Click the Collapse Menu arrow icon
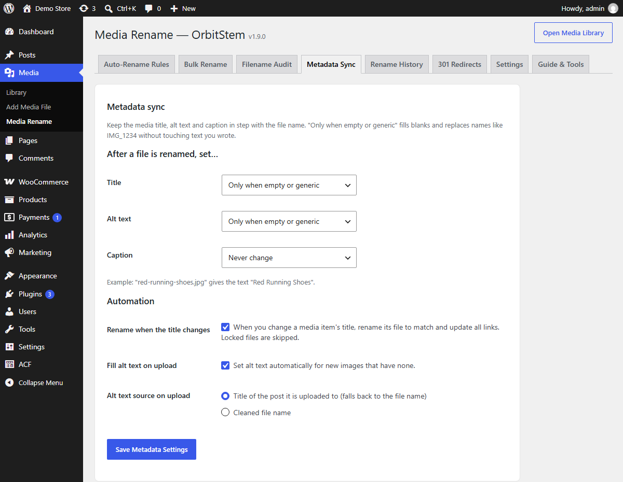 [x=9, y=382]
